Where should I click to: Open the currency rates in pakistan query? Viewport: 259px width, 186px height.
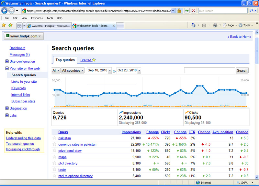click(x=77, y=144)
